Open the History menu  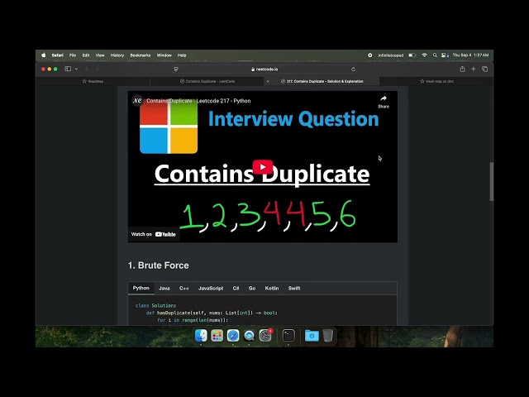pos(117,55)
